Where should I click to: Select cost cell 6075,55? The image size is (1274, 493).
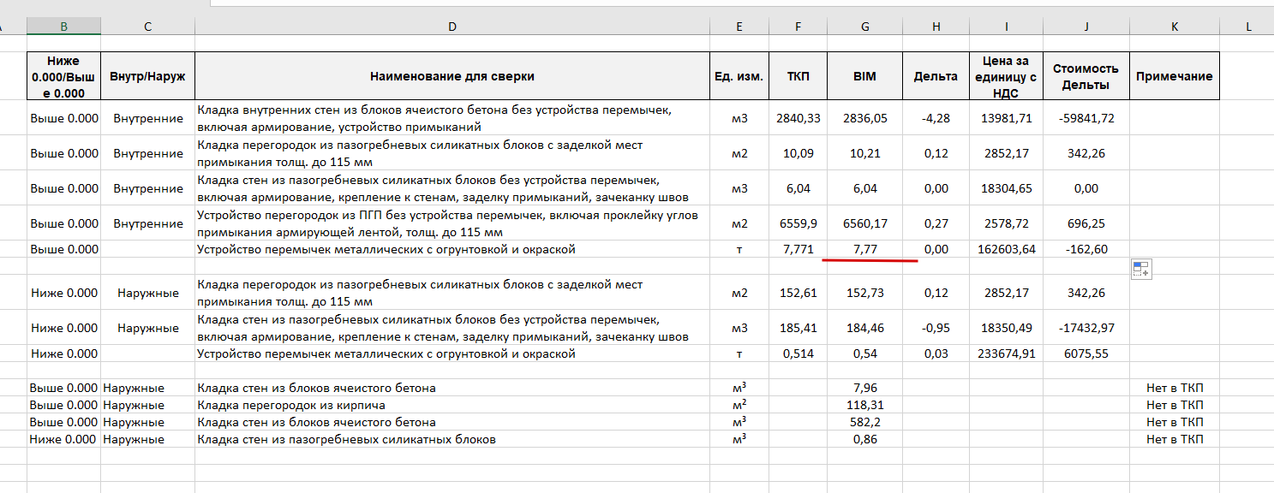[1086, 353]
